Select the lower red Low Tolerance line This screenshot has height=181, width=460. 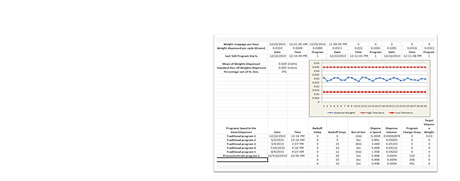[x=375, y=92]
